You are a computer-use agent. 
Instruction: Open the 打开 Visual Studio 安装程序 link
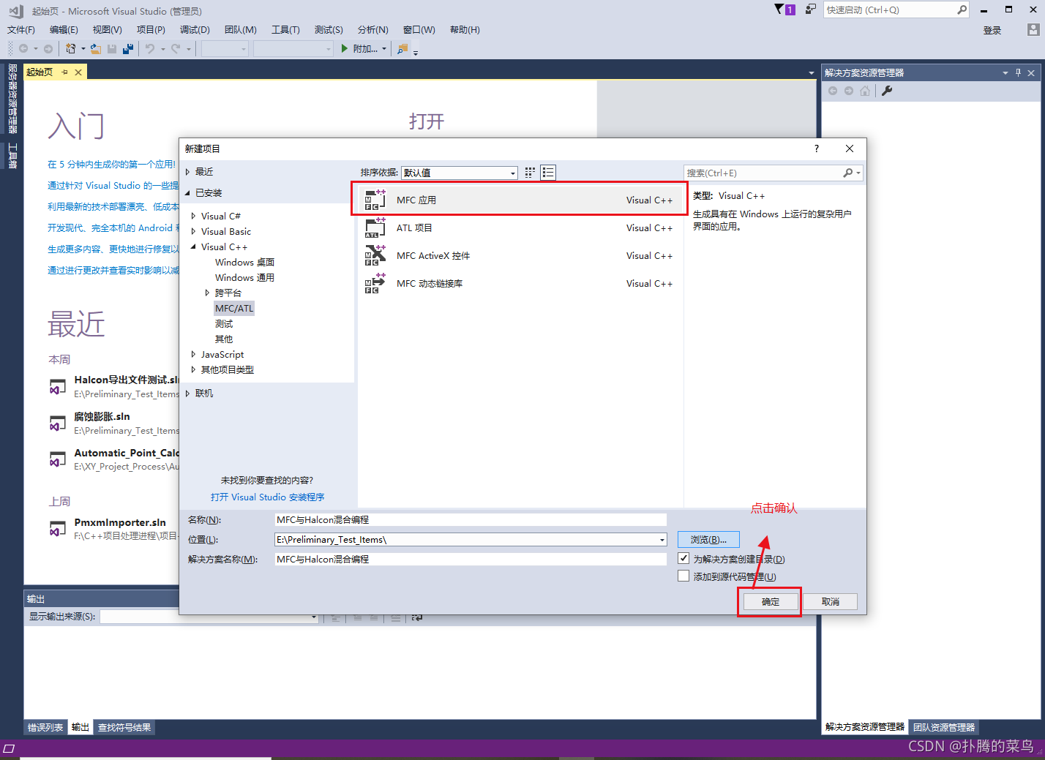click(x=267, y=497)
